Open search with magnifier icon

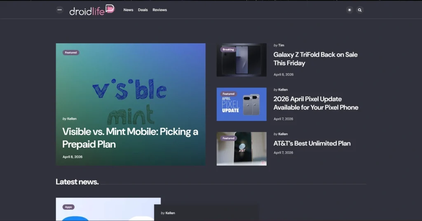(359, 10)
